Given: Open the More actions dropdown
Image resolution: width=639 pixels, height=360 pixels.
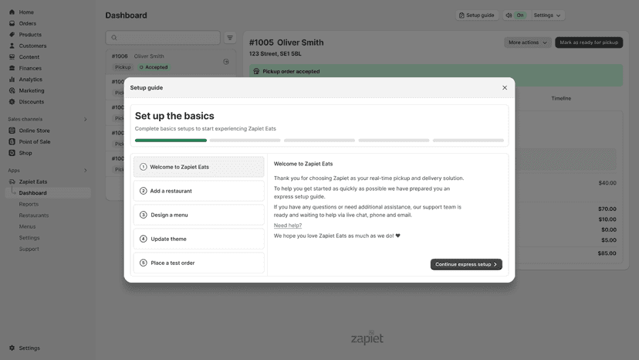Looking at the screenshot, I should point(527,42).
